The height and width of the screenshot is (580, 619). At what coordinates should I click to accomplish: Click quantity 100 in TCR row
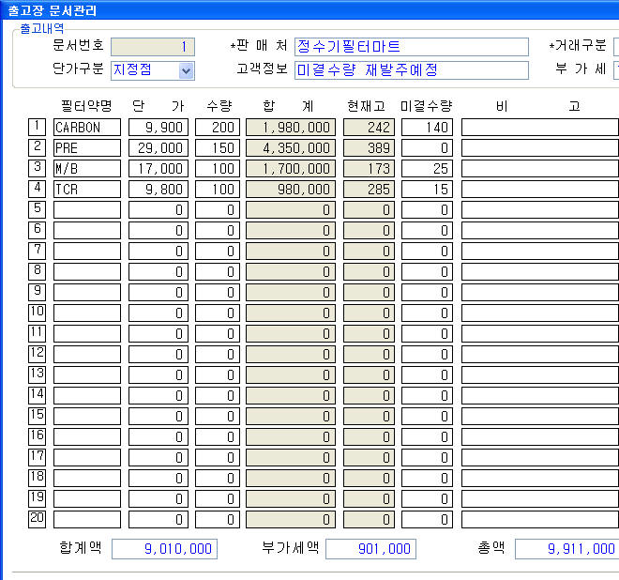click(218, 189)
